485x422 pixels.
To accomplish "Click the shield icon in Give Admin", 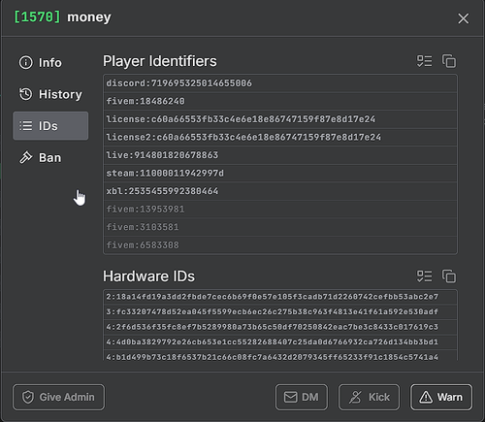I will [28, 397].
